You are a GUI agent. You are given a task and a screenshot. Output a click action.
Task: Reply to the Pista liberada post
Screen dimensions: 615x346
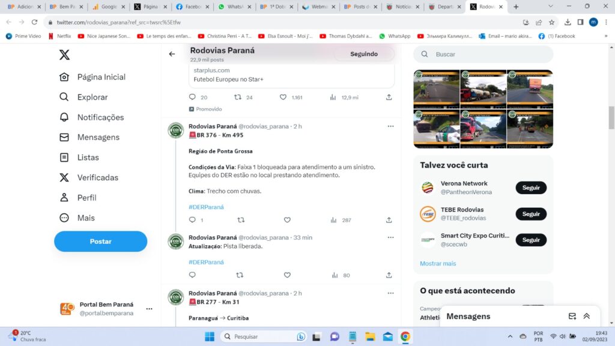click(192, 275)
